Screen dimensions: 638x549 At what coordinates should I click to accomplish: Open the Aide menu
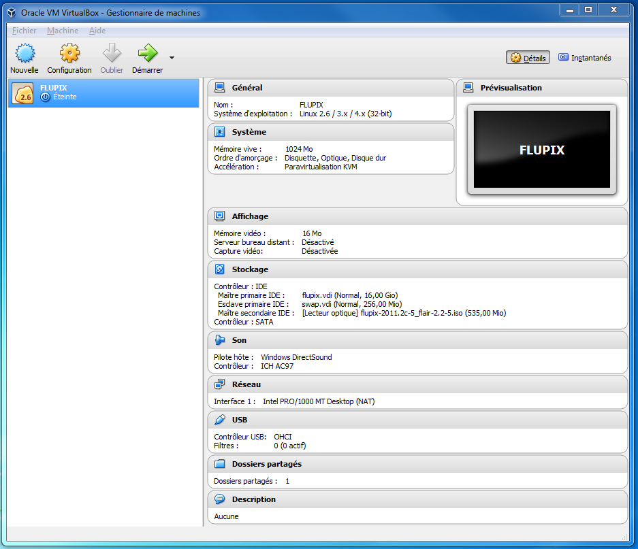(x=97, y=31)
